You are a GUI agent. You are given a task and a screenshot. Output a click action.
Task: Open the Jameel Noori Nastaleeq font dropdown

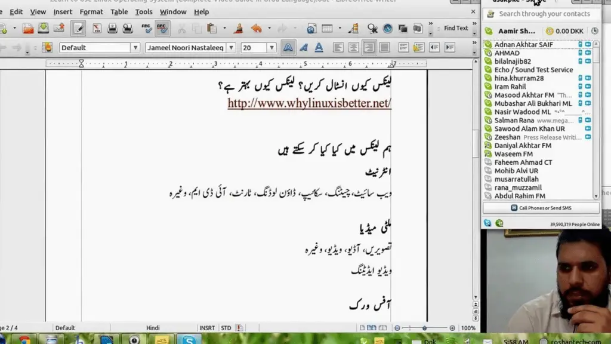click(x=231, y=48)
